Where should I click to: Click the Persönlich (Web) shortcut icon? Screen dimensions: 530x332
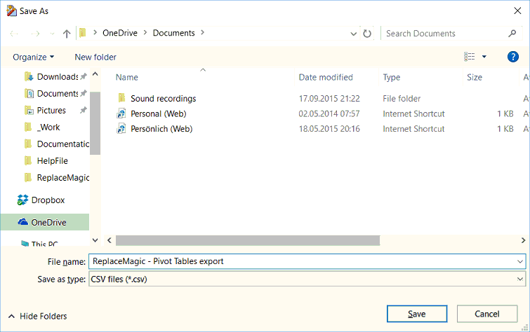[121, 129]
